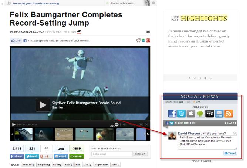Share the article on Google Plus

click(148, 40)
